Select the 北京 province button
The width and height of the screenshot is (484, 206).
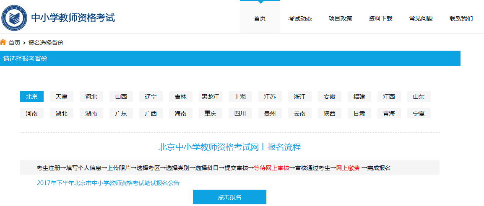pos(32,97)
